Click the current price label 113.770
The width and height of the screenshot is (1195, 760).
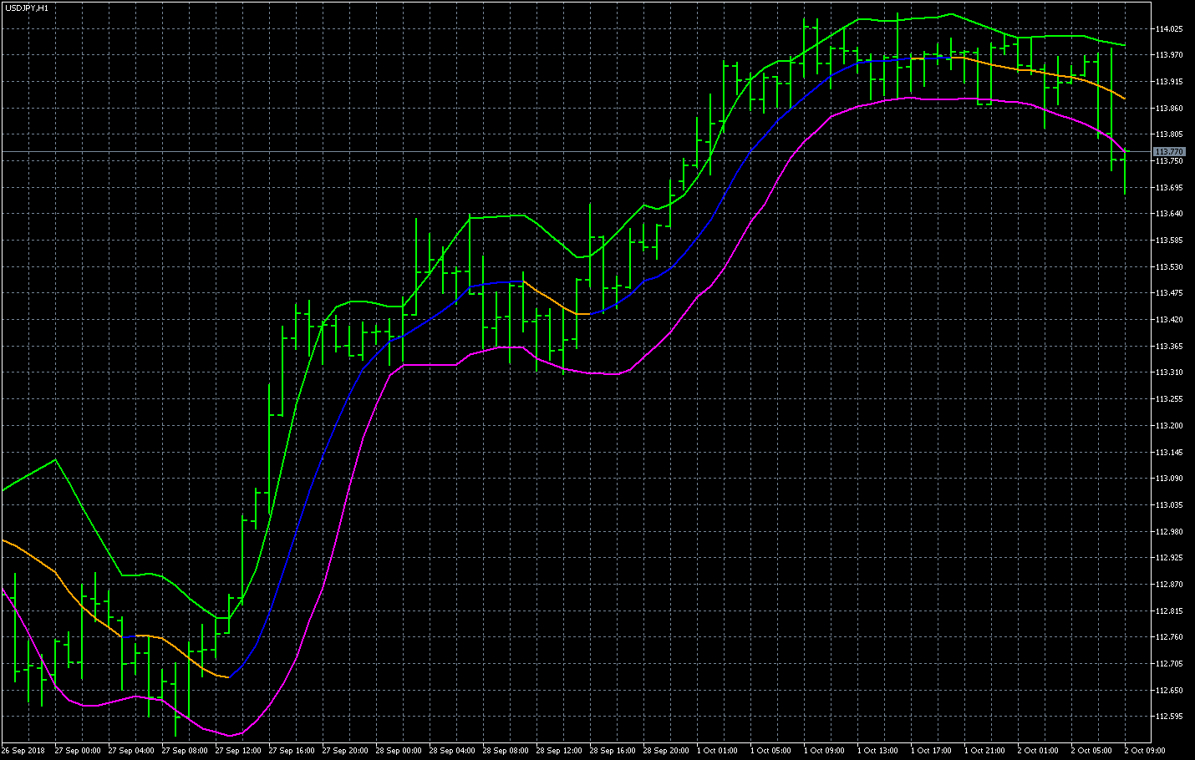pyautogui.click(x=1169, y=152)
